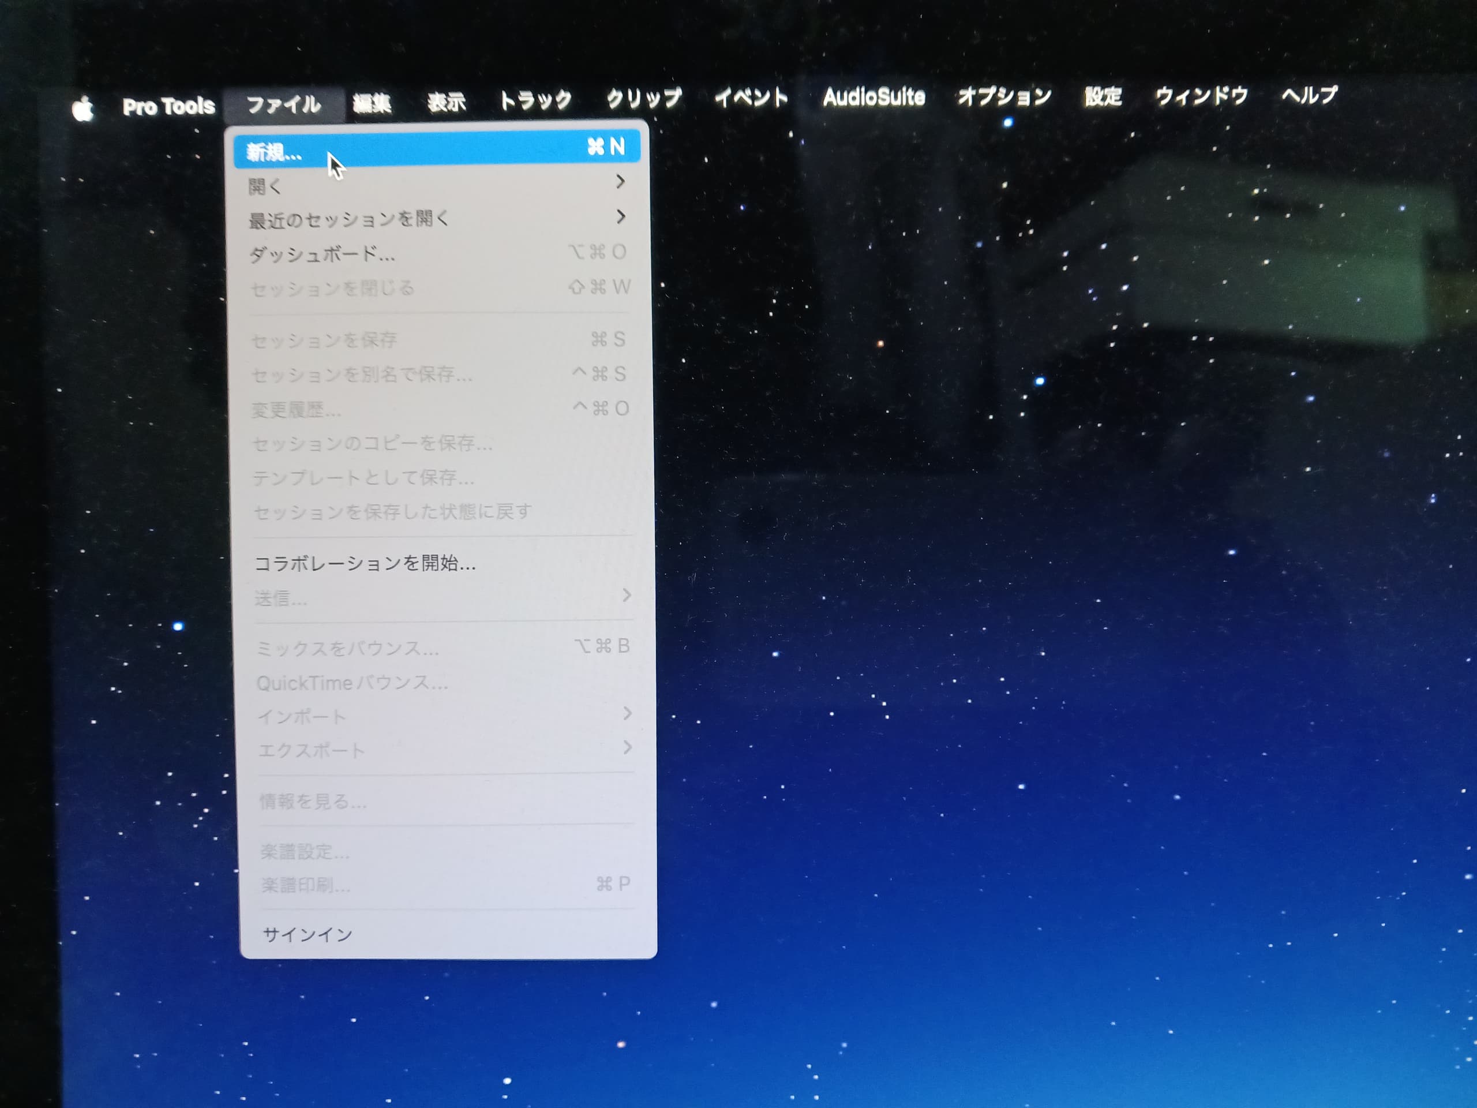Open the ウィンドウ menu
Viewport: 1477px width, 1108px height.
[1201, 96]
